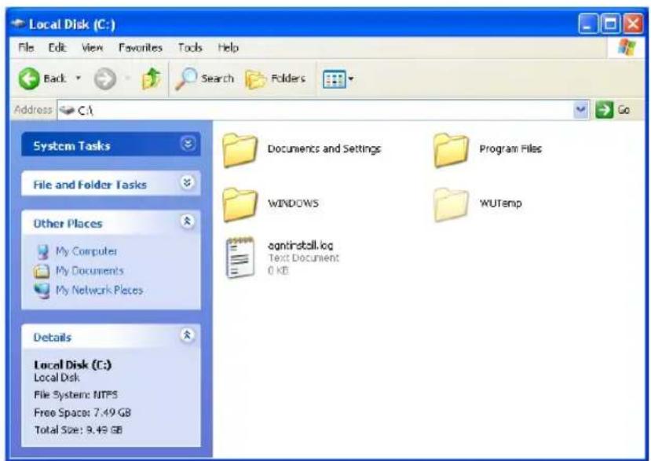Open the My Documents link

[90, 271]
